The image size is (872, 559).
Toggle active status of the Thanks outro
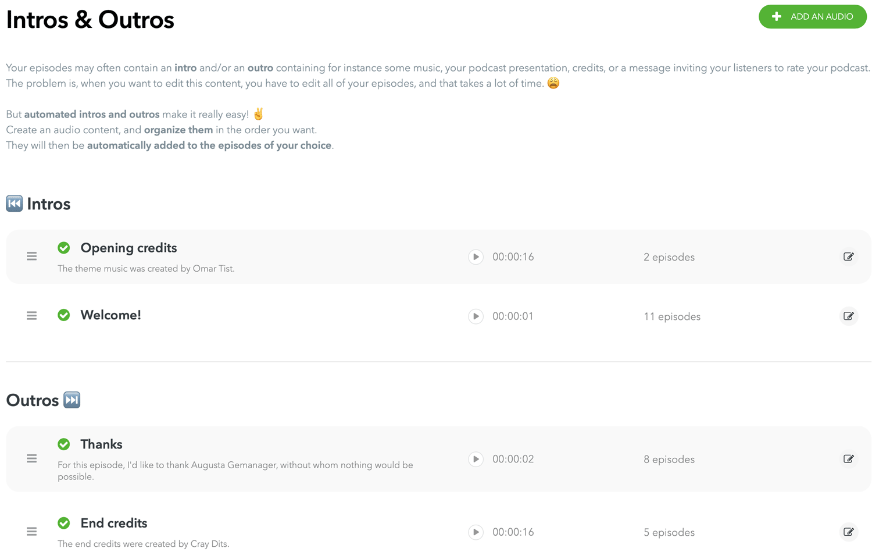64,444
